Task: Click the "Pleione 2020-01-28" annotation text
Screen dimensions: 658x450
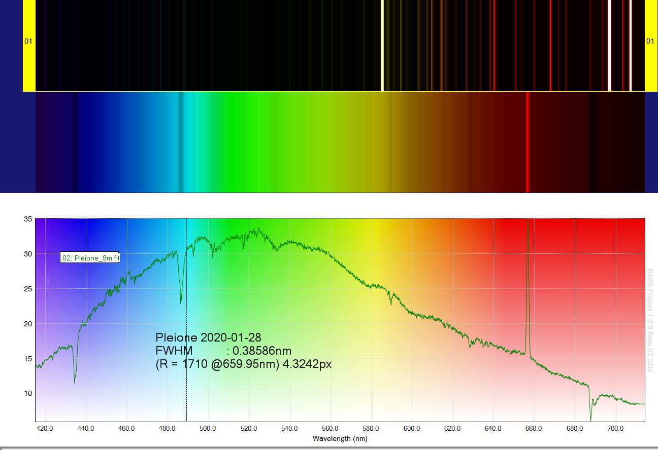Action: tap(208, 338)
